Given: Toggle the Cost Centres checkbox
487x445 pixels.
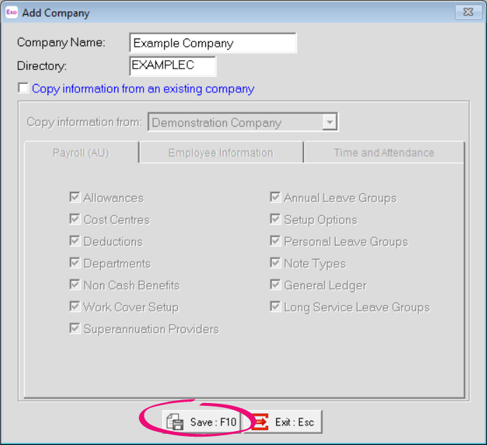Looking at the screenshot, I should (x=74, y=219).
